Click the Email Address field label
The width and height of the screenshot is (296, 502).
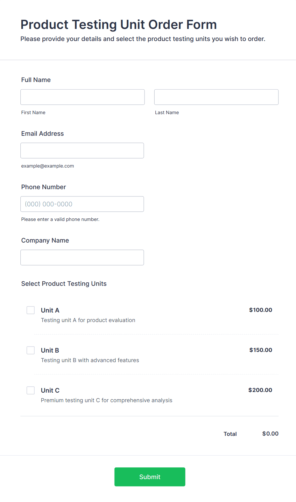tap(42, 134)
